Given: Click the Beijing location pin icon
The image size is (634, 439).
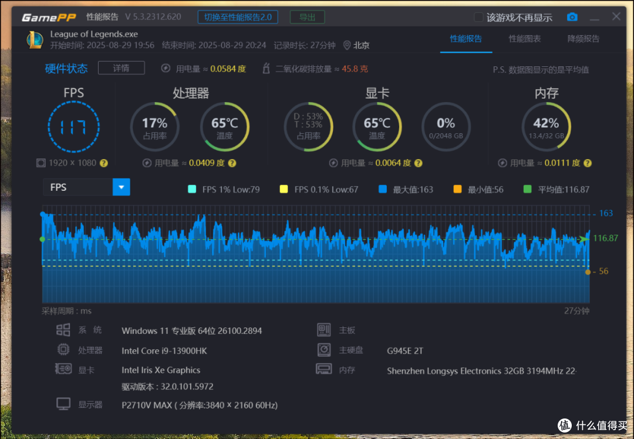Looking at the screenshot, I should tap(346, 45).
